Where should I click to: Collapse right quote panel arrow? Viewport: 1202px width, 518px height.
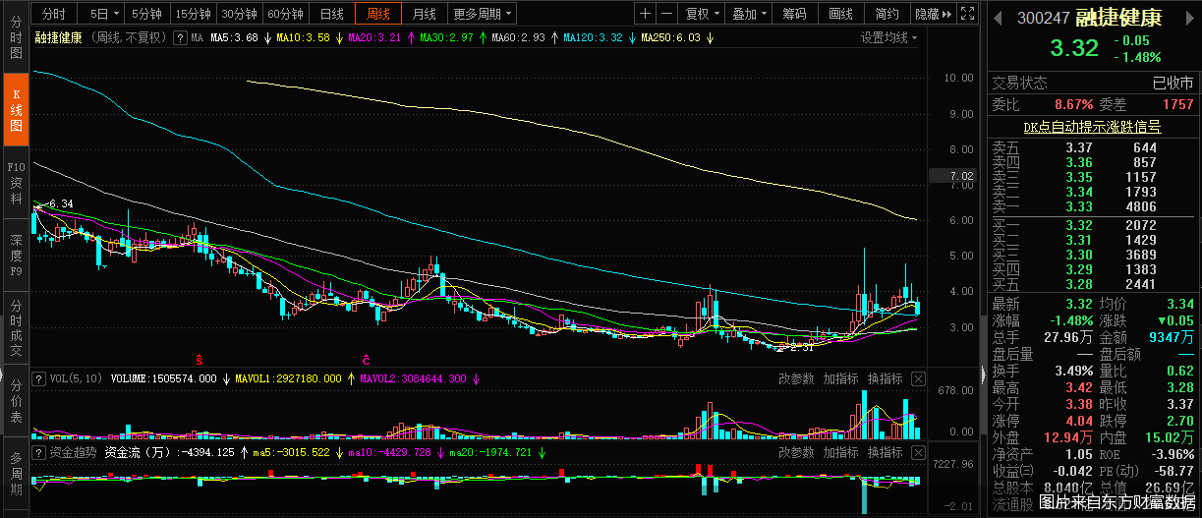[x=982, y=376]
